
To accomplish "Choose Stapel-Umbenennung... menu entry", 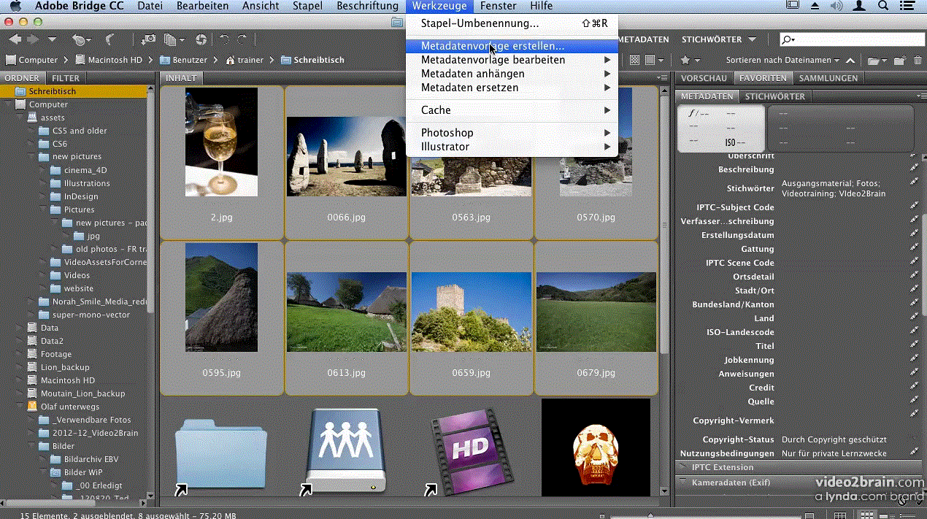I will [x=512, y=23].
